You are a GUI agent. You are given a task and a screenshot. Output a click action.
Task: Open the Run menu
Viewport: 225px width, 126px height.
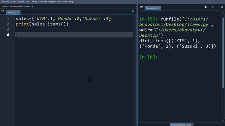(x=27, y=2)
